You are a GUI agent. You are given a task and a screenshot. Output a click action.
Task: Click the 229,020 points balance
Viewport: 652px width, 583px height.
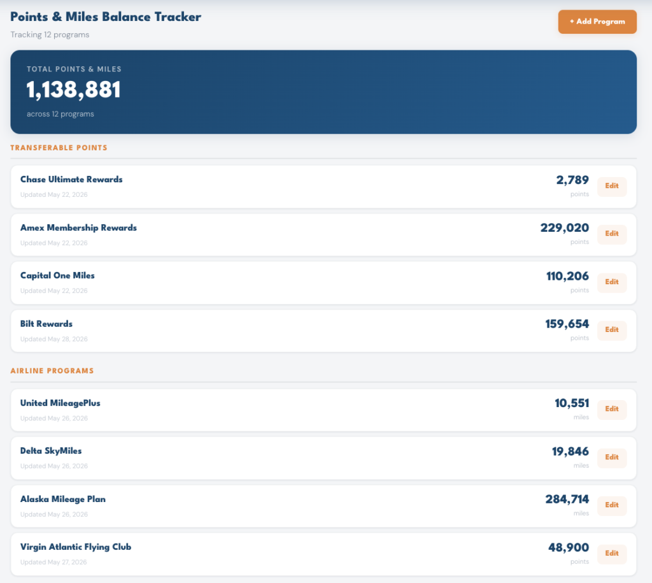pyautogui.click(x=564, y=228)
